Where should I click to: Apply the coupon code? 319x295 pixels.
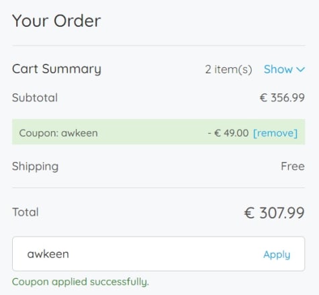pos(277,255)
